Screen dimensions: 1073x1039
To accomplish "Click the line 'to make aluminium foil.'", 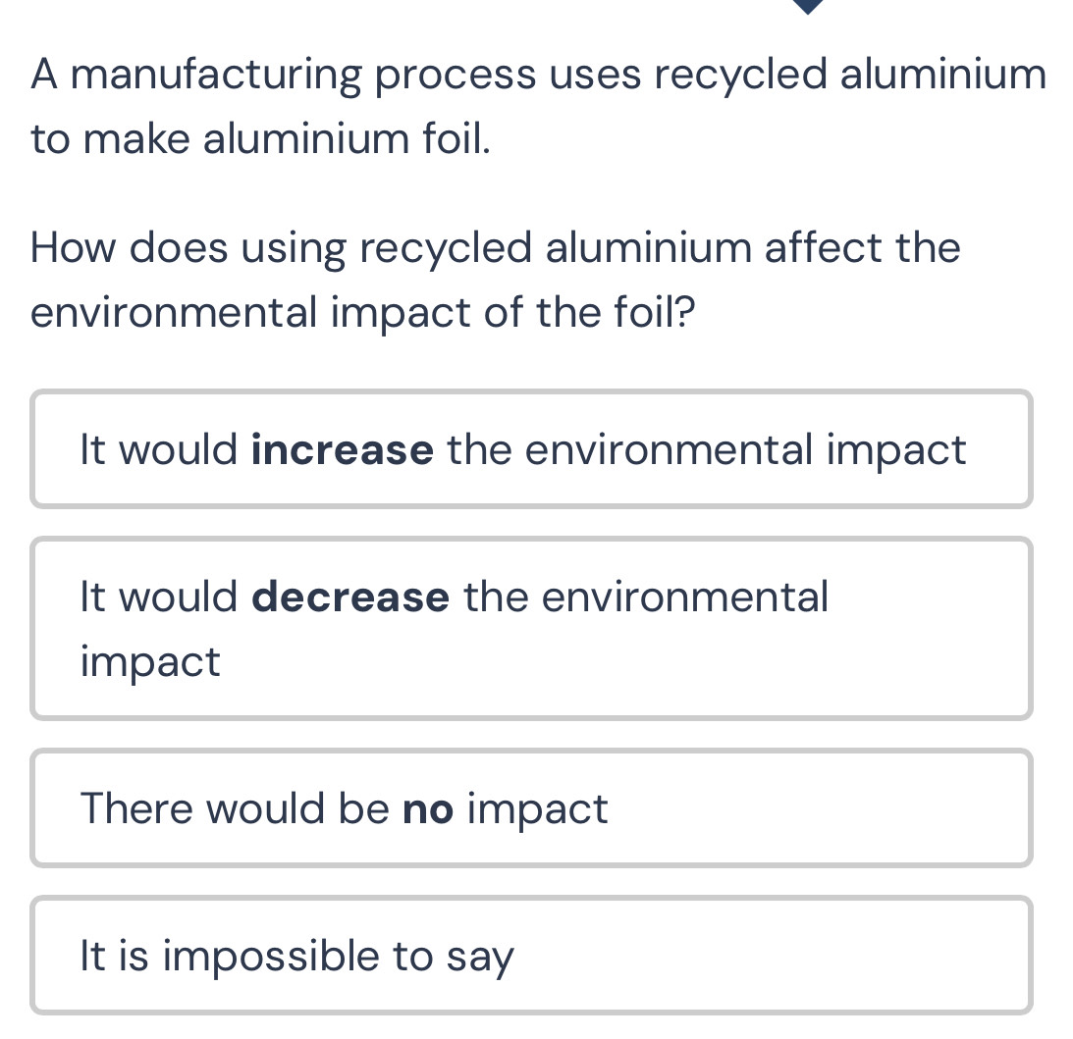I will tap(260, 139).
